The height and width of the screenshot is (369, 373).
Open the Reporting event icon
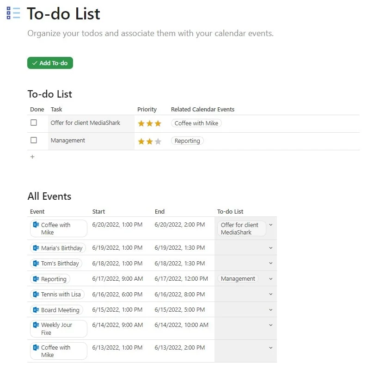[x=37, y=279]
